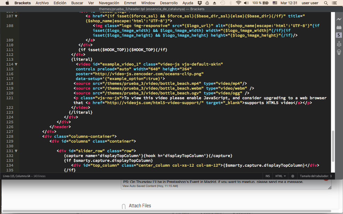Click the linting status circle indicator
Viewport: 343px width, 214px height.
tap(293, 176)
